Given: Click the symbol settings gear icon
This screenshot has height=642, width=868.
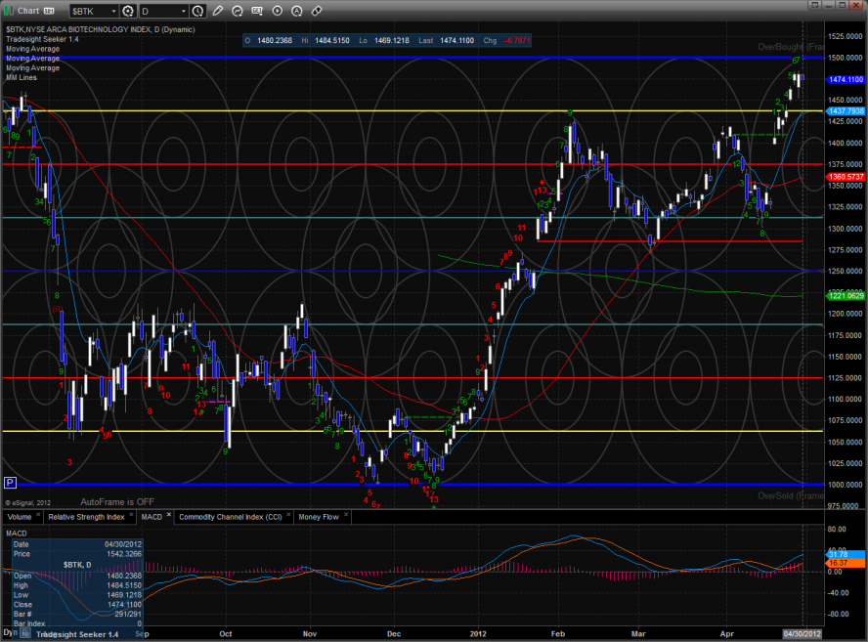Looking at the screenshot, I should [x=128, y=11].
